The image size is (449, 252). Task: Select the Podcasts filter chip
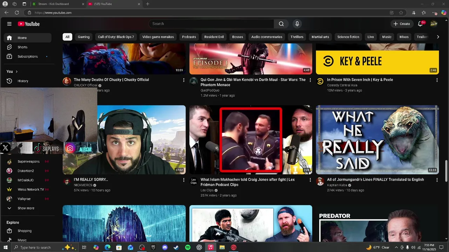pyautogui.click(x=189, y=37)
